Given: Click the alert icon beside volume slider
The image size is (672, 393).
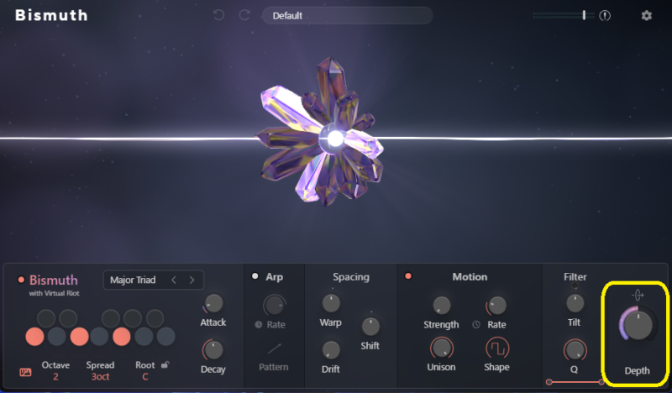Looking at the screenshot, I should [605, 16].
